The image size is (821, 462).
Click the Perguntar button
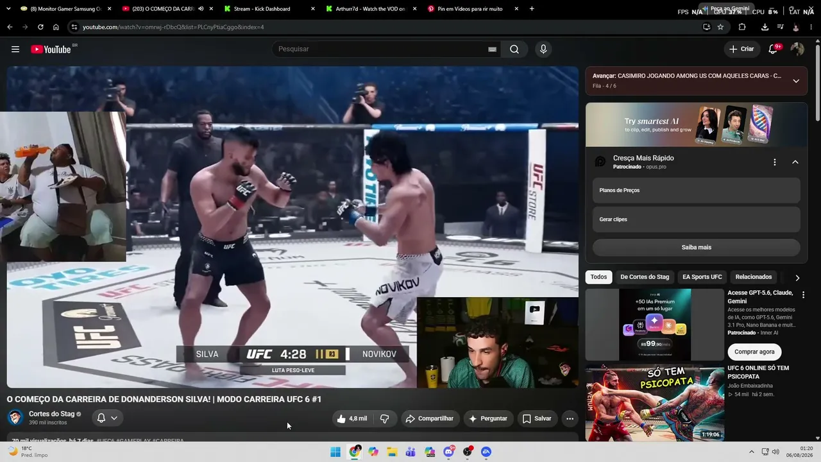(x=489, y=418)
